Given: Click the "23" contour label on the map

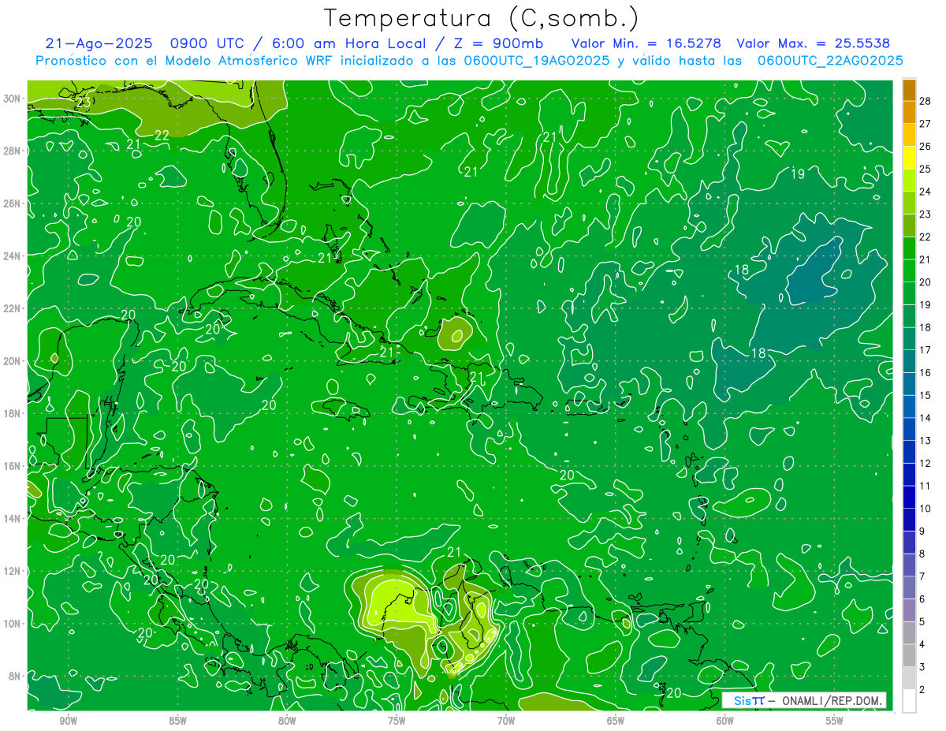Looking at the screenshot, I should (x=84, y=103).
